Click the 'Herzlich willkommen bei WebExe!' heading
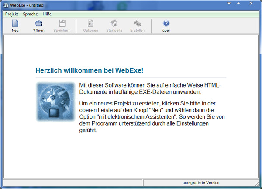262x189 pixels. coord(90,70)
